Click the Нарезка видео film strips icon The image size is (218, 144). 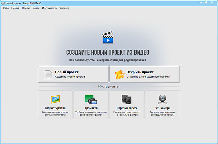point(127,99)
